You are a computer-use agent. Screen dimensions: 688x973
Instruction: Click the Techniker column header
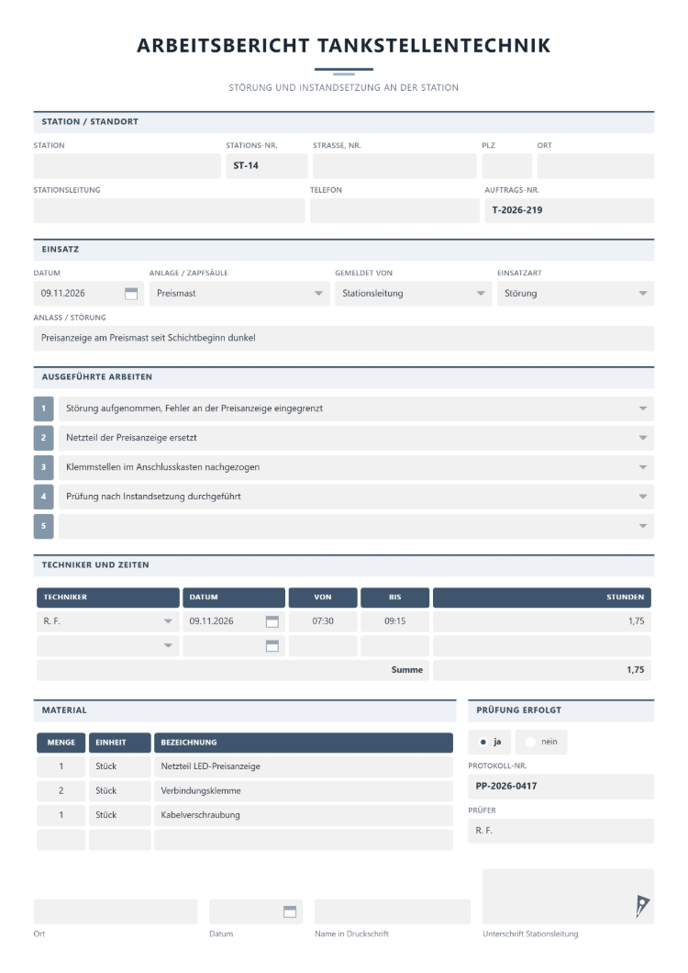pyautogui.click(x=108, y=598)
